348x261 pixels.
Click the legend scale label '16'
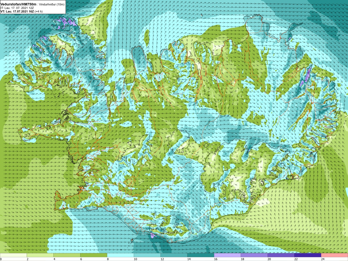216,259
